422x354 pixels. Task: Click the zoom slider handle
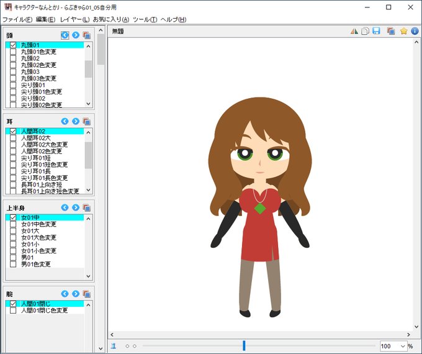244,346
